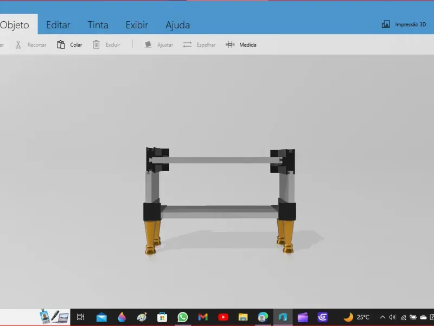
Task: Open Microsoft Store from the taskbar
Action: [162, 317]
